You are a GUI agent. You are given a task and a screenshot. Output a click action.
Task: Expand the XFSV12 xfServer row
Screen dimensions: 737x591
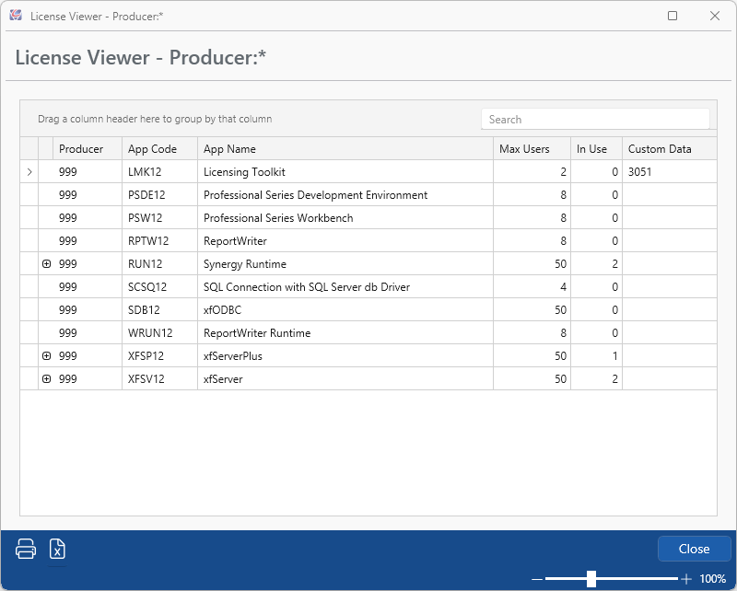pos(46,379)
